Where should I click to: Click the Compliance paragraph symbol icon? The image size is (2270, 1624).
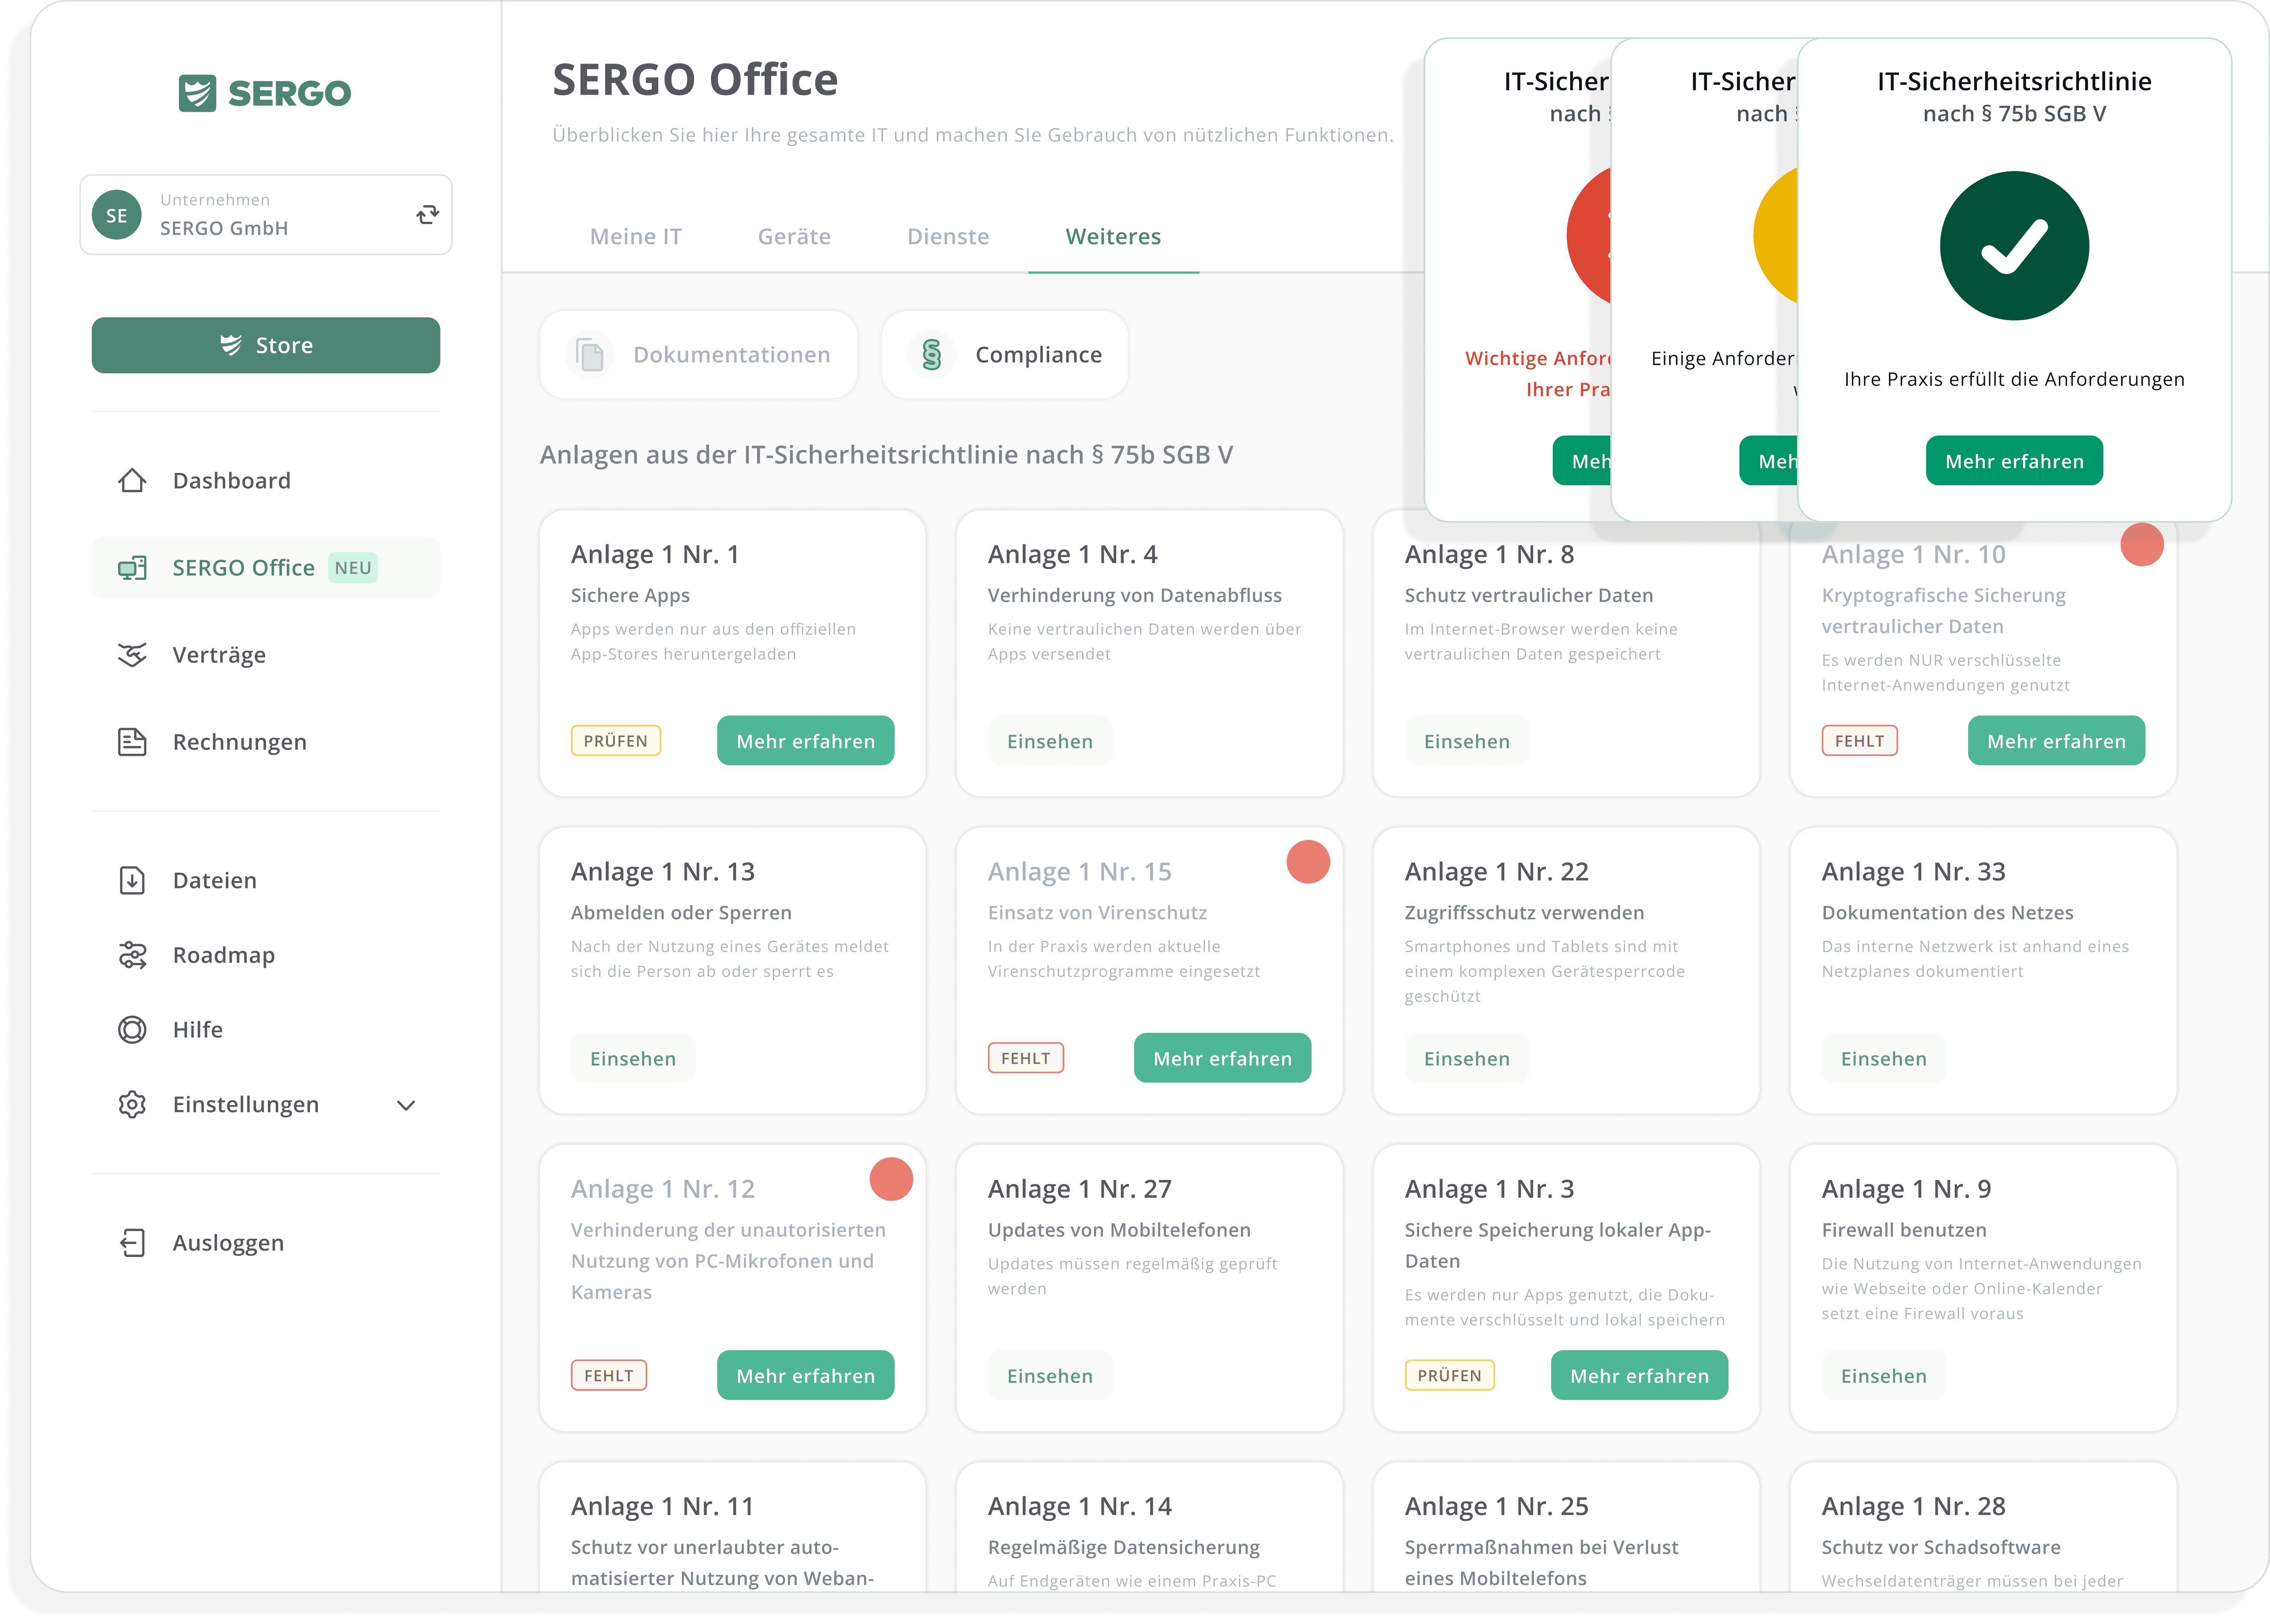pyautogui.click(x=932, y=355)
